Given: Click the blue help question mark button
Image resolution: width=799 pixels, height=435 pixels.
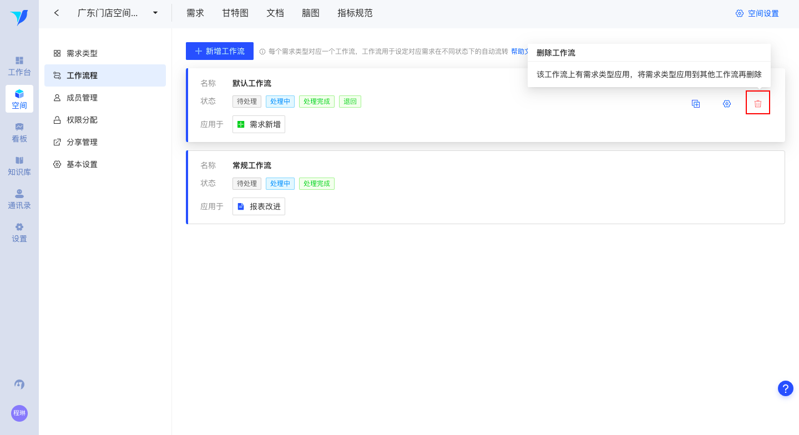Looking at the screenshot, I should 785,388.
